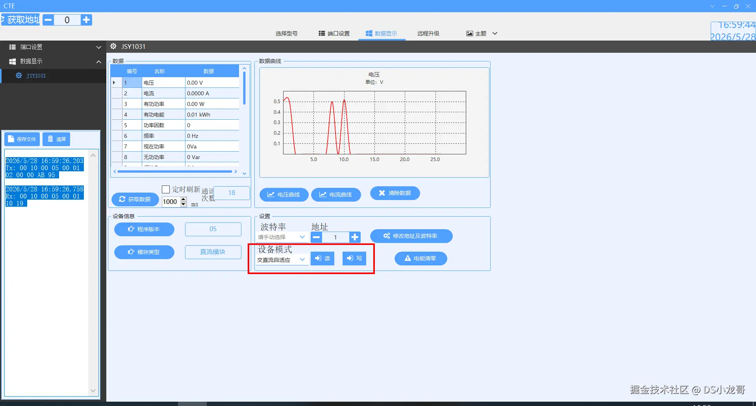756x406 pixels.
Task: Click the 获取数据 button
Action: [x=135, y=199]
